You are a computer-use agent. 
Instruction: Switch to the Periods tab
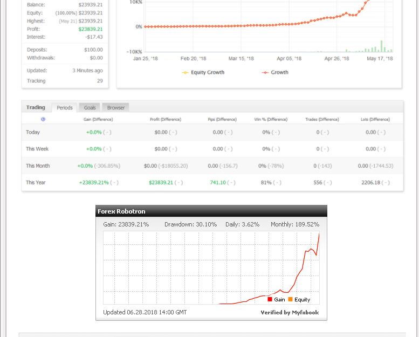pyautogui.click(x=64, y=108)
